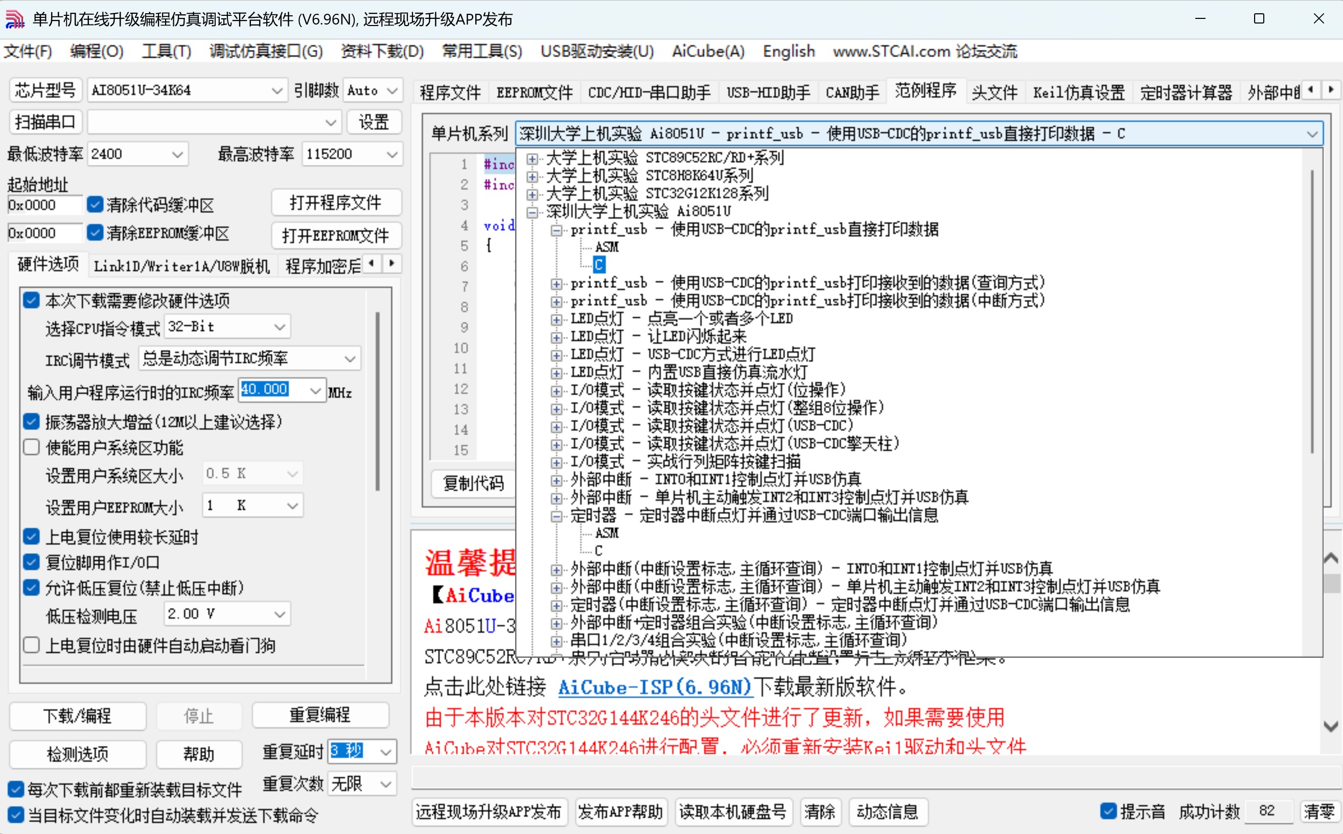Enable the 使能用户系统区功能 checkbox
Viewport: 1343px width, 834px height.
click(x=32, y=447)
